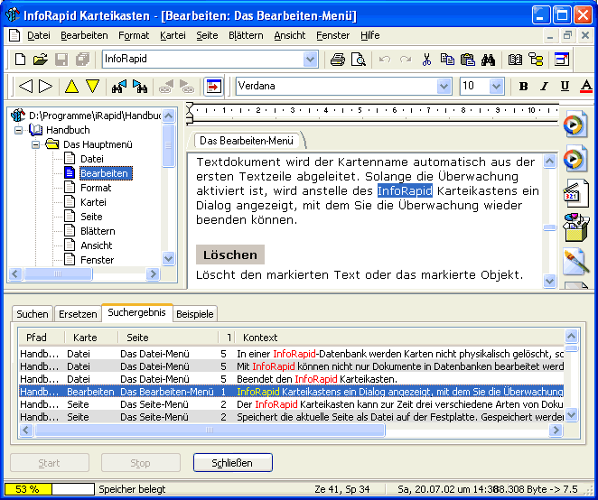Open the Format menu
This screenshot has height=500, width=598.
[134, 35]
